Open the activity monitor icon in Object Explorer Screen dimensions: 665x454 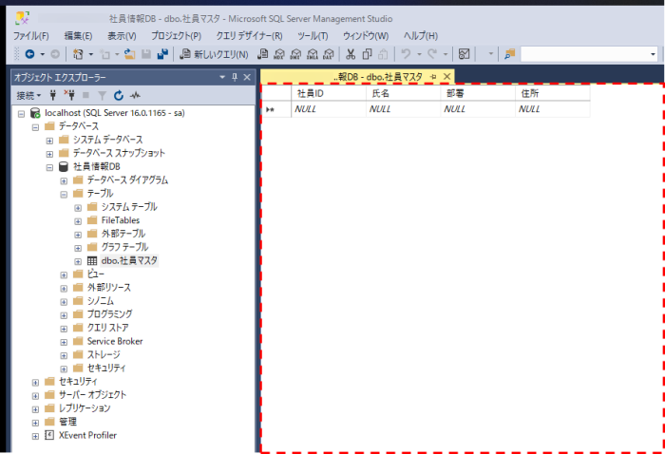tap(136, 96)
